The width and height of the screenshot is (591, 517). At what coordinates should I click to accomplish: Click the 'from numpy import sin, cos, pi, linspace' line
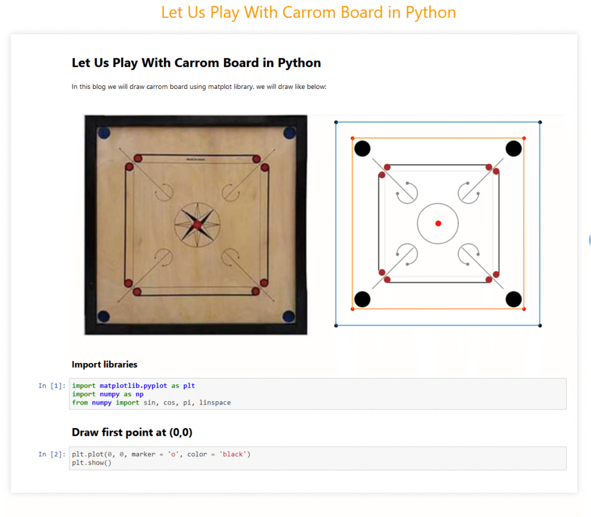tap(151, 402)
